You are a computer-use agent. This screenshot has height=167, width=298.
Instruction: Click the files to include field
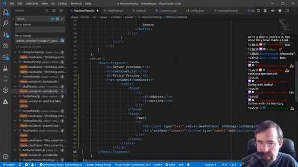[40, 30]
